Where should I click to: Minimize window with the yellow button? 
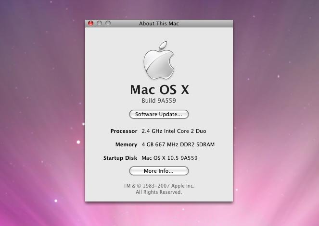(x=99, y=24)
